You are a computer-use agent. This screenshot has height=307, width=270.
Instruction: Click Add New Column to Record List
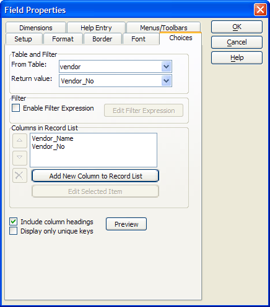pyautogui.click(x=95, y=176)
